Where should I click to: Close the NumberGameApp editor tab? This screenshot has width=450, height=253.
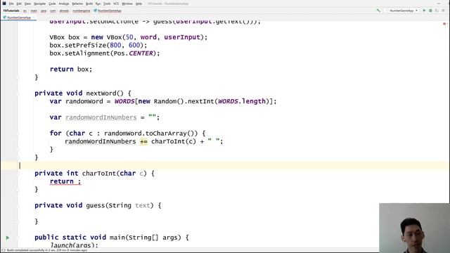pyautogui.click(x=34, y=18)
